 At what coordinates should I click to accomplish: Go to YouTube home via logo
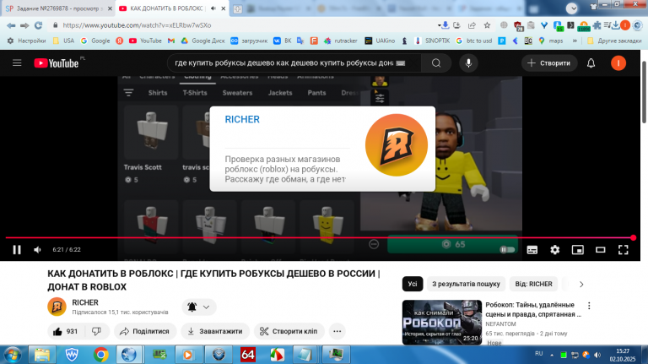click(57, 62)
